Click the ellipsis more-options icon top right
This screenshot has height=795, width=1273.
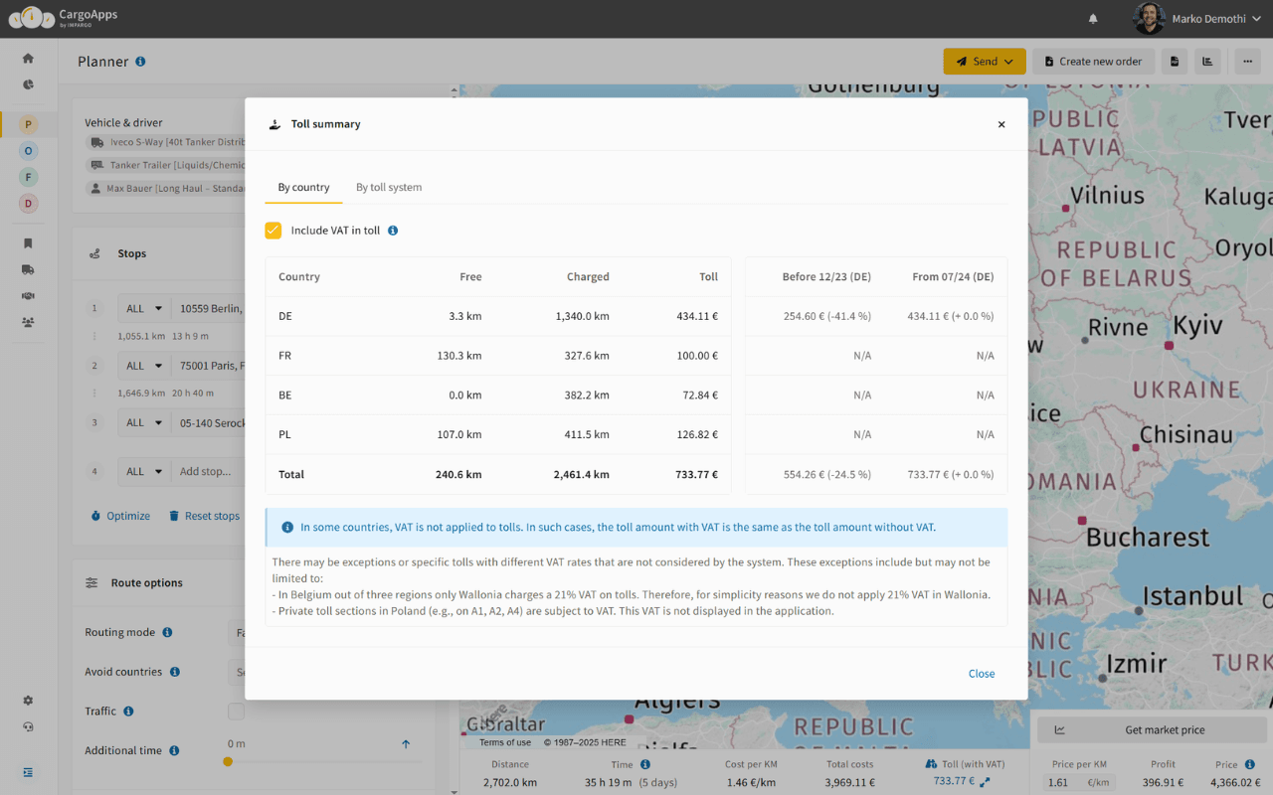click(x=1247, y=61)
